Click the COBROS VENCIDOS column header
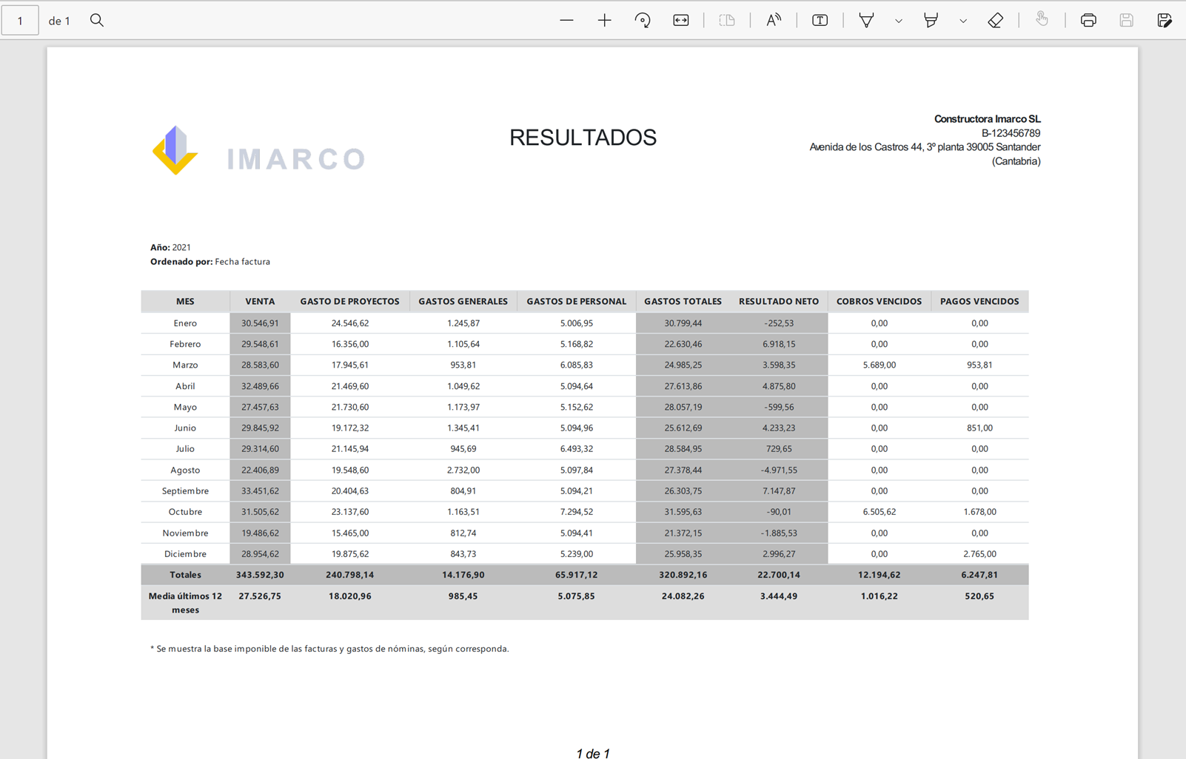Viewport: 1186px width, 759px height. tap(879, 301)
